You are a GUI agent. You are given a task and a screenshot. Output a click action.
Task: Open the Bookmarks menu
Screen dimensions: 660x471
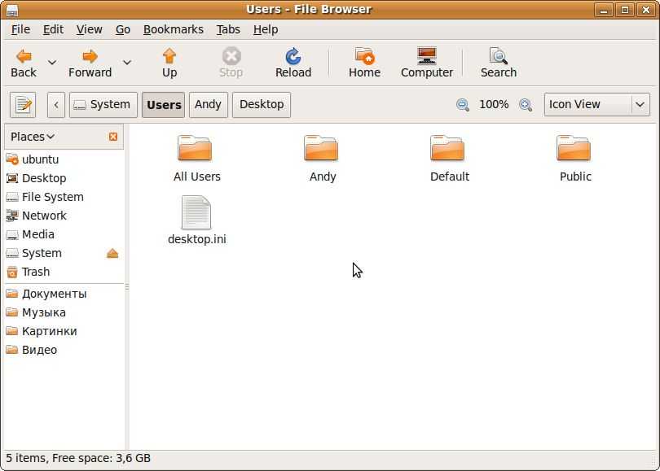click(173, 29)
